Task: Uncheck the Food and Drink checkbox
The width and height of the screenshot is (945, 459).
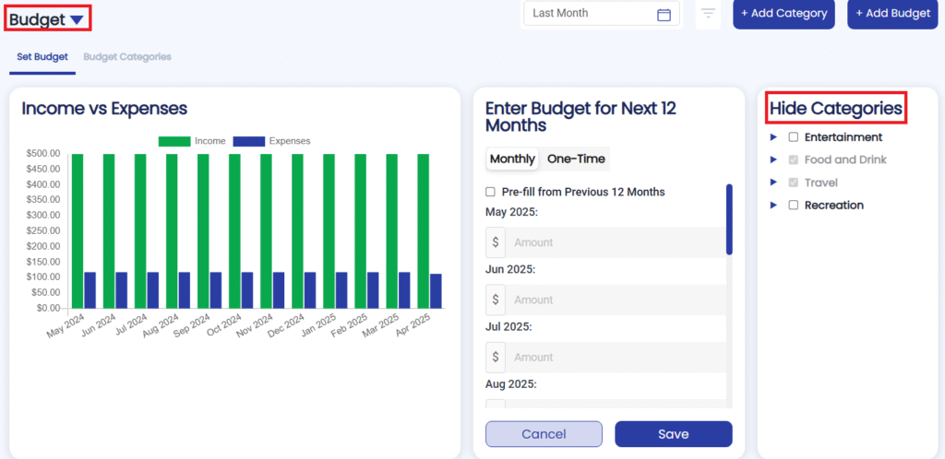Action: tap(793, 160)
